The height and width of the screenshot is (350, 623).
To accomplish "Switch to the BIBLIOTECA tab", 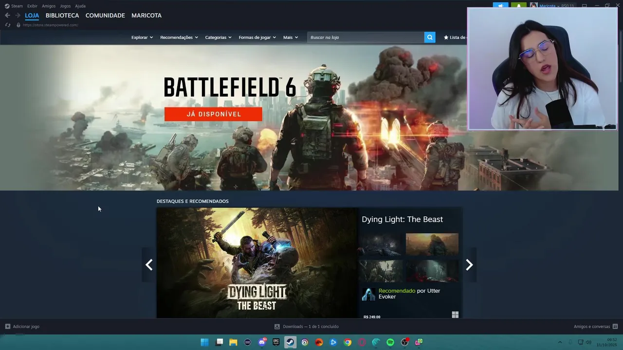I will pyautogui.click(x=62, y=16).
